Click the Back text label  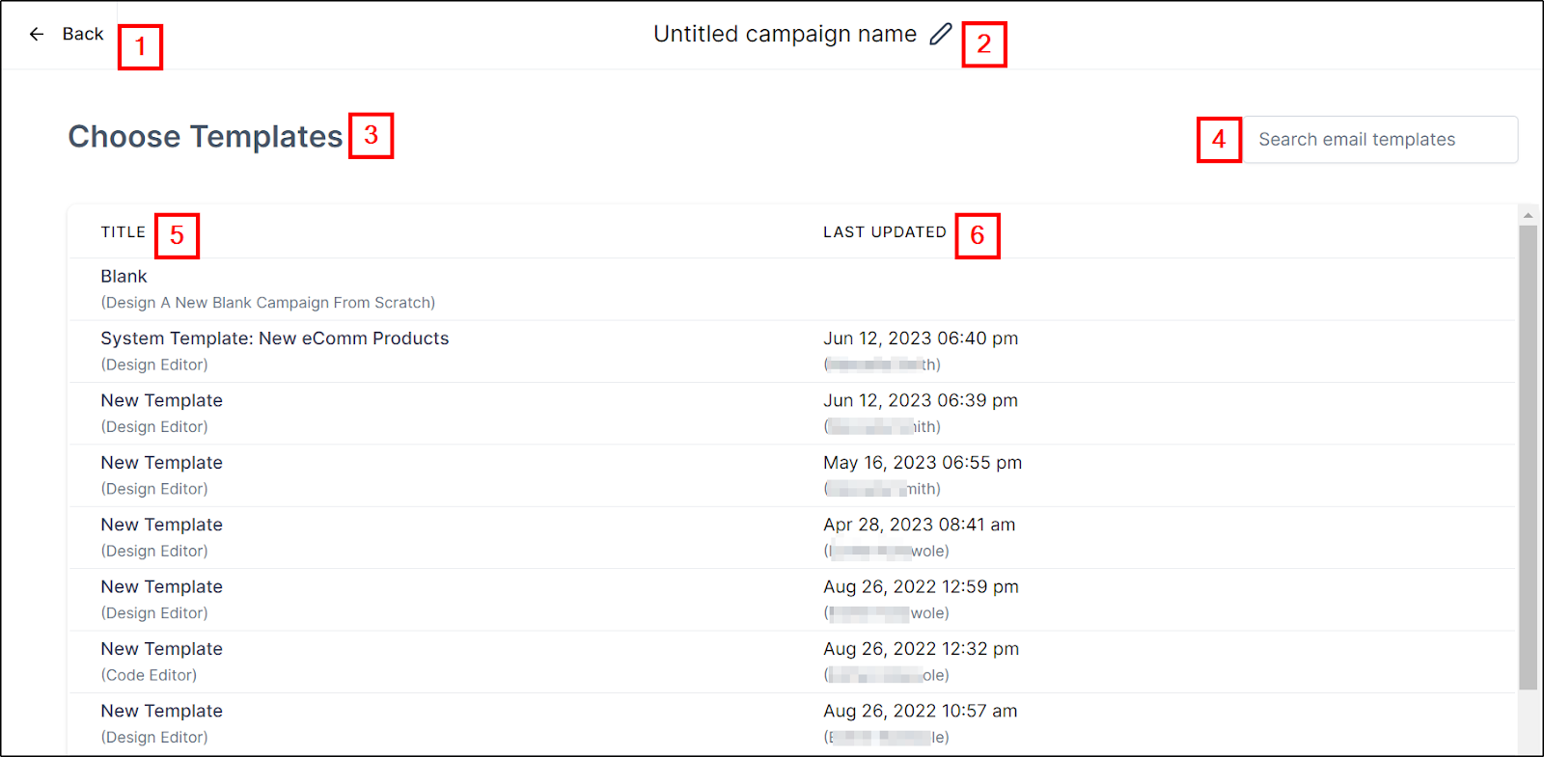(x=82, y=33)
